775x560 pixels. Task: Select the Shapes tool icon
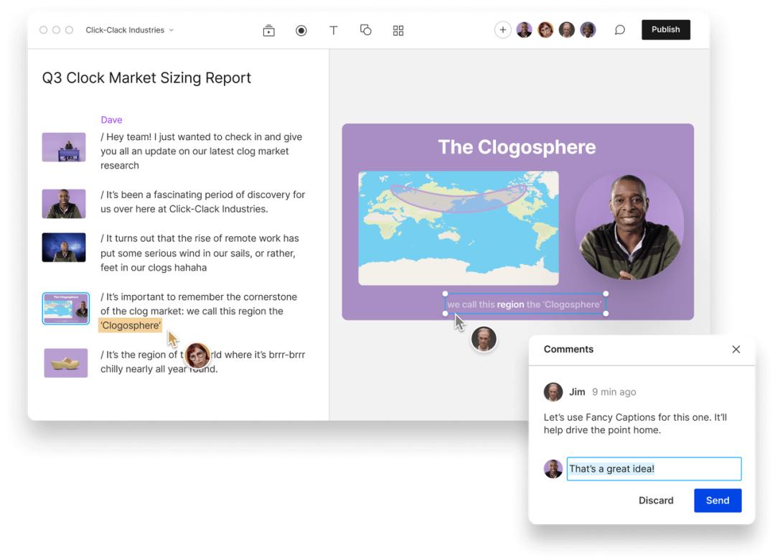(366, 30)
